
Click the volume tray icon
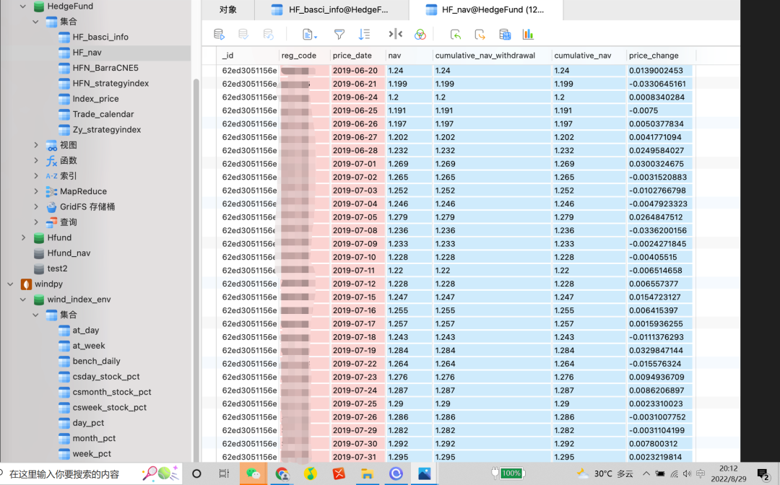pos(687,473)
